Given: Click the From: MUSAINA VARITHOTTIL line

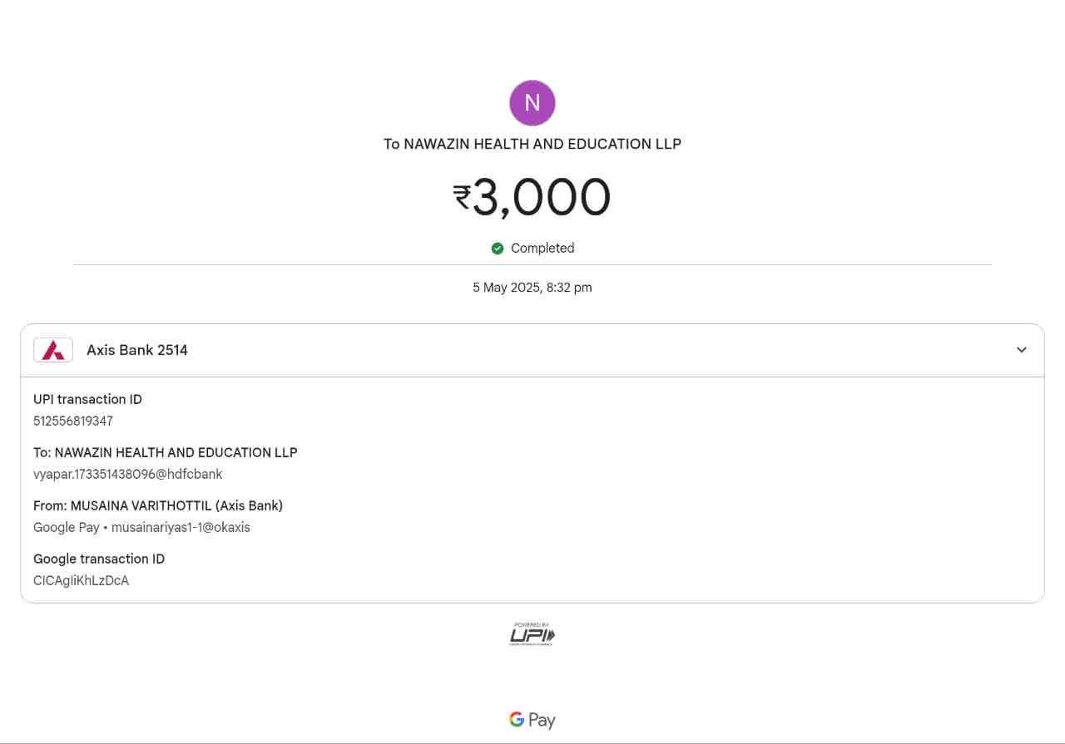Looking at the screenshot, I should [158, 505].
